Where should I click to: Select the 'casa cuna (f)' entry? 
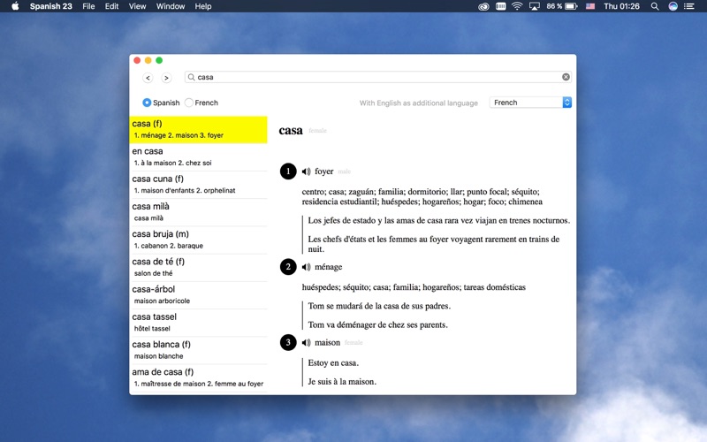pyautogui.click(x=198, y=185)
